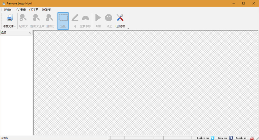This screenshot has width=259, height=140.
Task: Click the 放大 zoom in magnifier
Action: (23, 18)
